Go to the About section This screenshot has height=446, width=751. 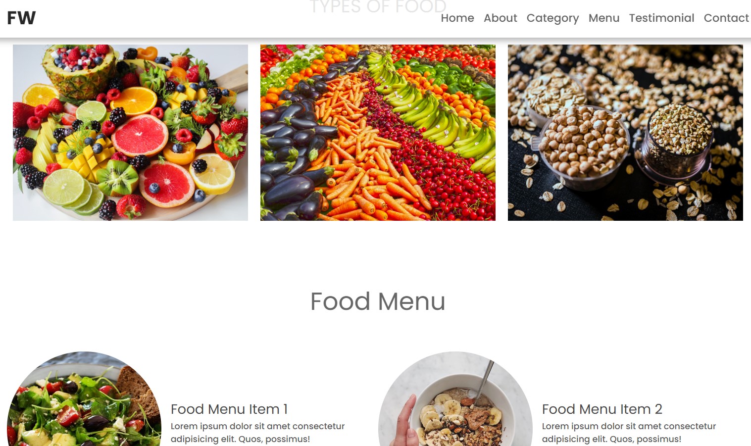click(500, 18)
